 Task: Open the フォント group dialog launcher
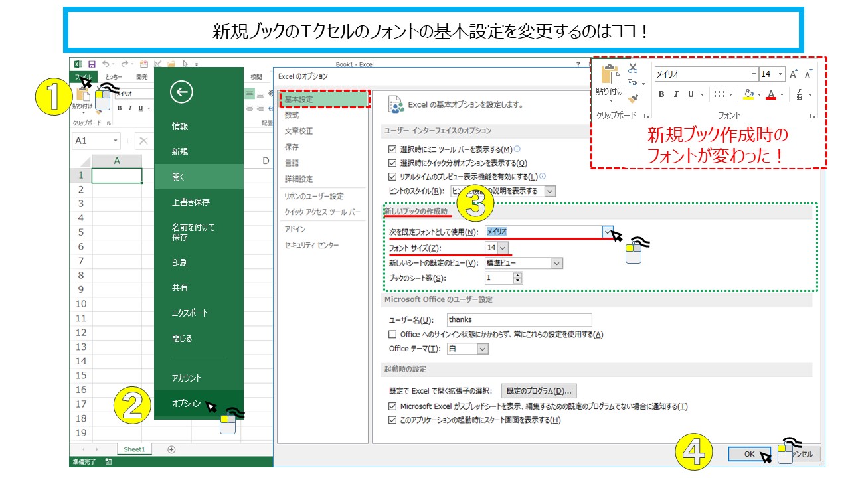click(x=812, y=116)
